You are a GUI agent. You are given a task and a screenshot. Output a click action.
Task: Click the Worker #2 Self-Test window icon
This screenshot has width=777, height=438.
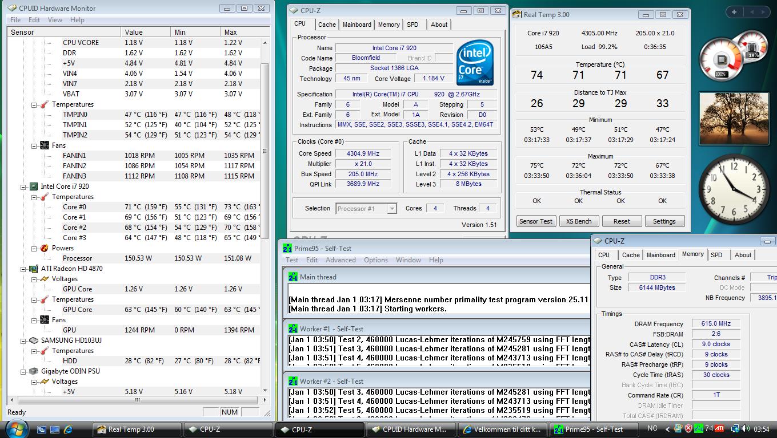tap(293, 381)
